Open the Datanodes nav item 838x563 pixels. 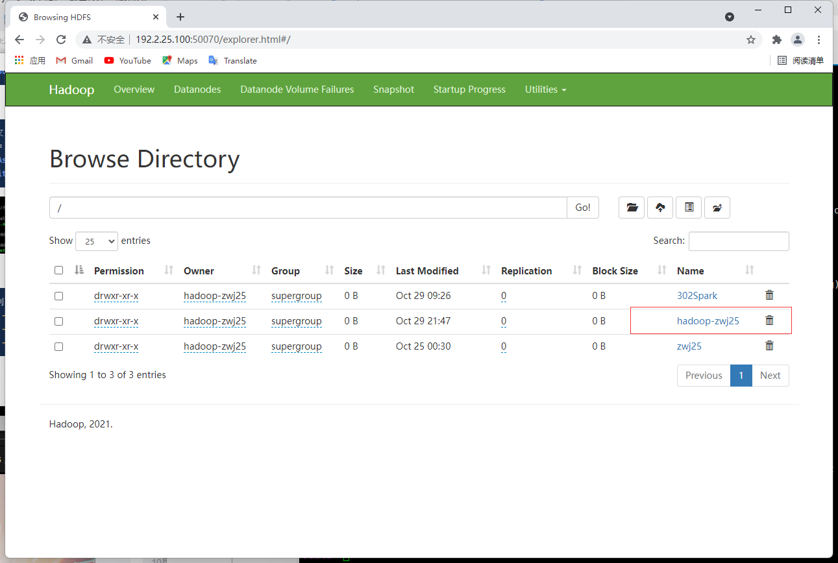click(197, 90)
